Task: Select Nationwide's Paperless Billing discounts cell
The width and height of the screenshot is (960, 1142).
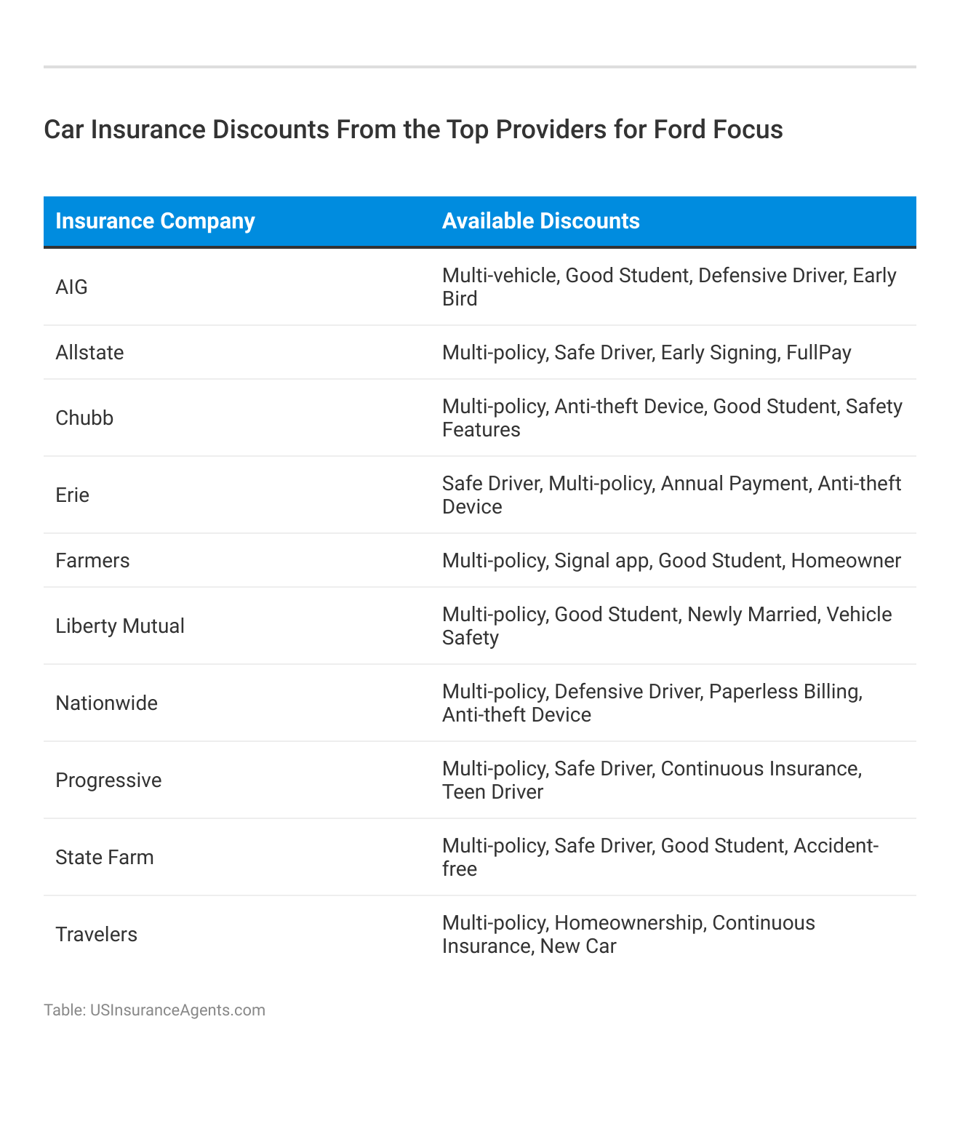Action: [x=652, y=703]
